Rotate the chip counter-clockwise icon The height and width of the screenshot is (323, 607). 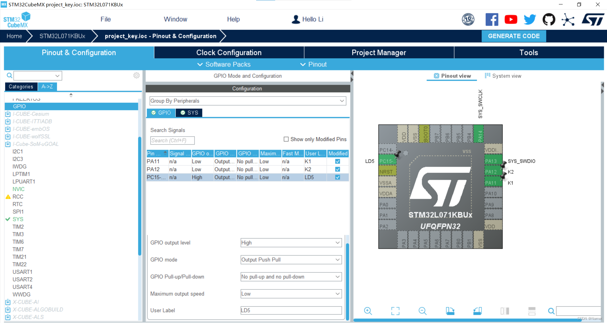pos(477,311)
